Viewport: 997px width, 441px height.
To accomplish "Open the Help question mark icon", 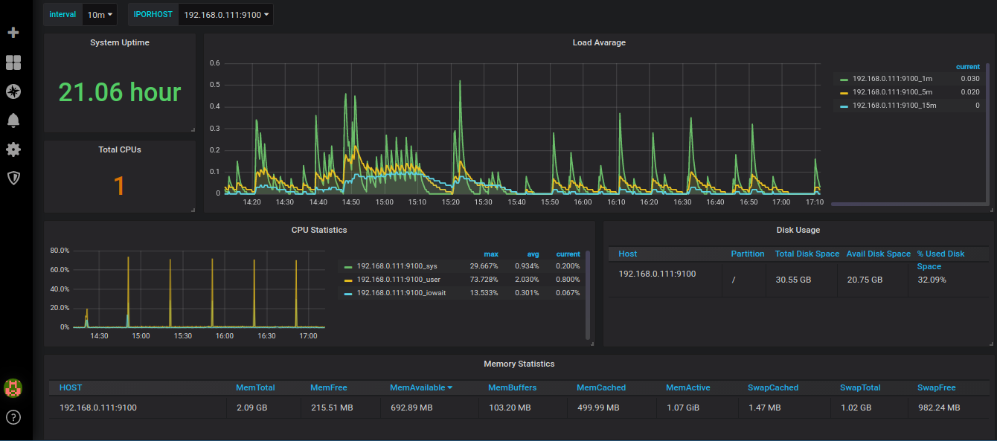I will (x=13, y=416).
